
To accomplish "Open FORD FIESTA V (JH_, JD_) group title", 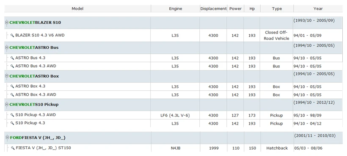I will point(38,138).
